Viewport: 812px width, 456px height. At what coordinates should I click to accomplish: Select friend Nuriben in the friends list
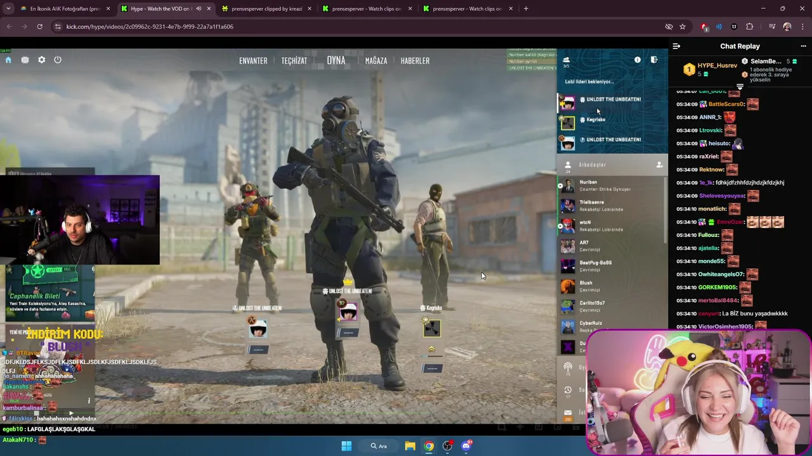(x=612, y=186)
